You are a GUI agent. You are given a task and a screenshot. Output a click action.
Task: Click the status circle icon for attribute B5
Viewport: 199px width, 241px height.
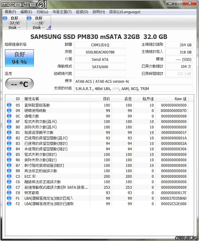[9, 154]
